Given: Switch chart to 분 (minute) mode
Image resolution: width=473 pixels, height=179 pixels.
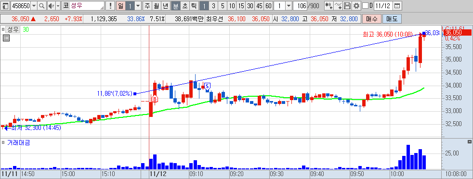Looking at the screenshot, I should click(175, 6).
